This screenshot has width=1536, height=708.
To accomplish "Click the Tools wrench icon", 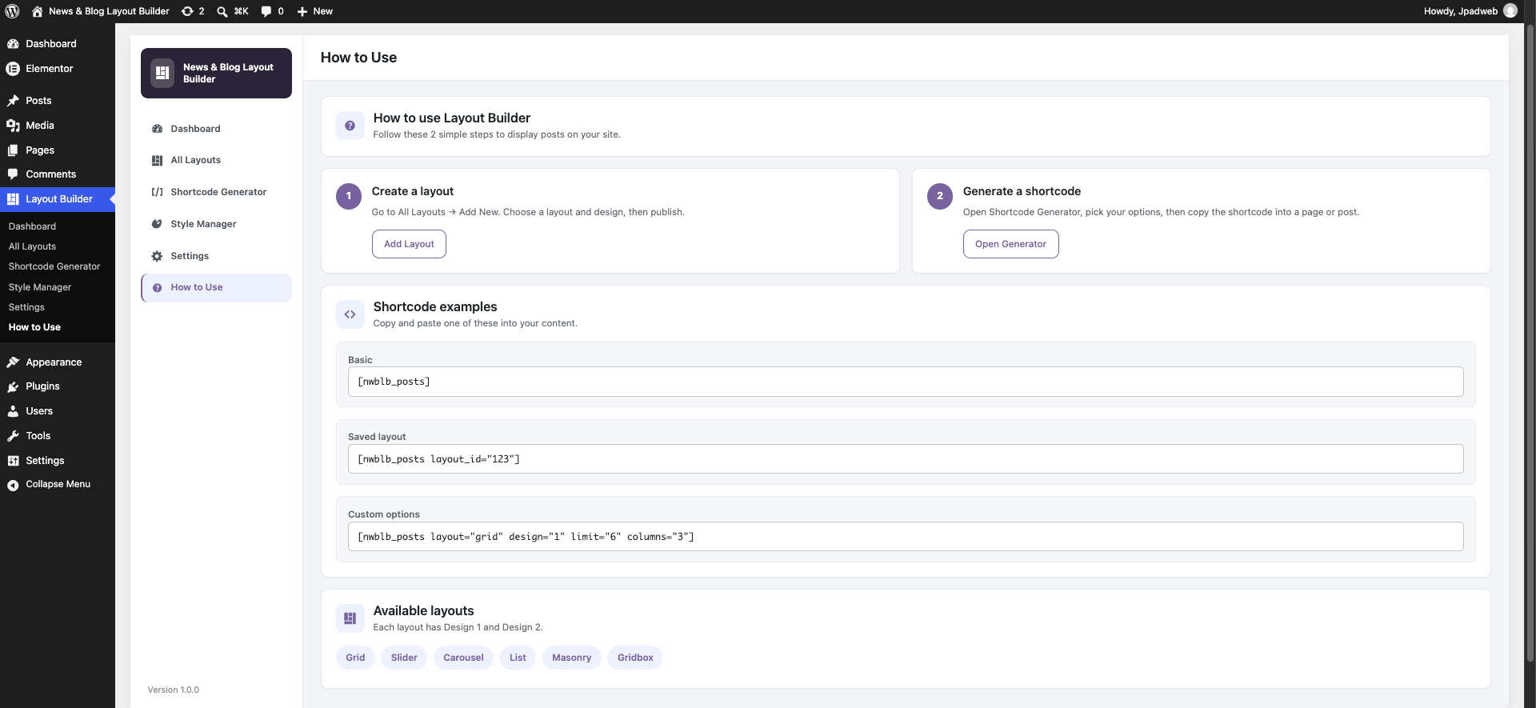I will pos(13,436).
